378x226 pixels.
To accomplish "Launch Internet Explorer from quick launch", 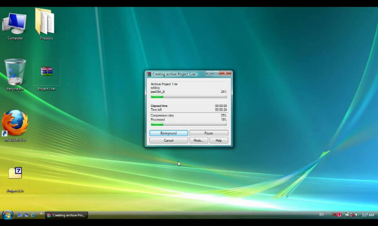I will coord(32,215).
